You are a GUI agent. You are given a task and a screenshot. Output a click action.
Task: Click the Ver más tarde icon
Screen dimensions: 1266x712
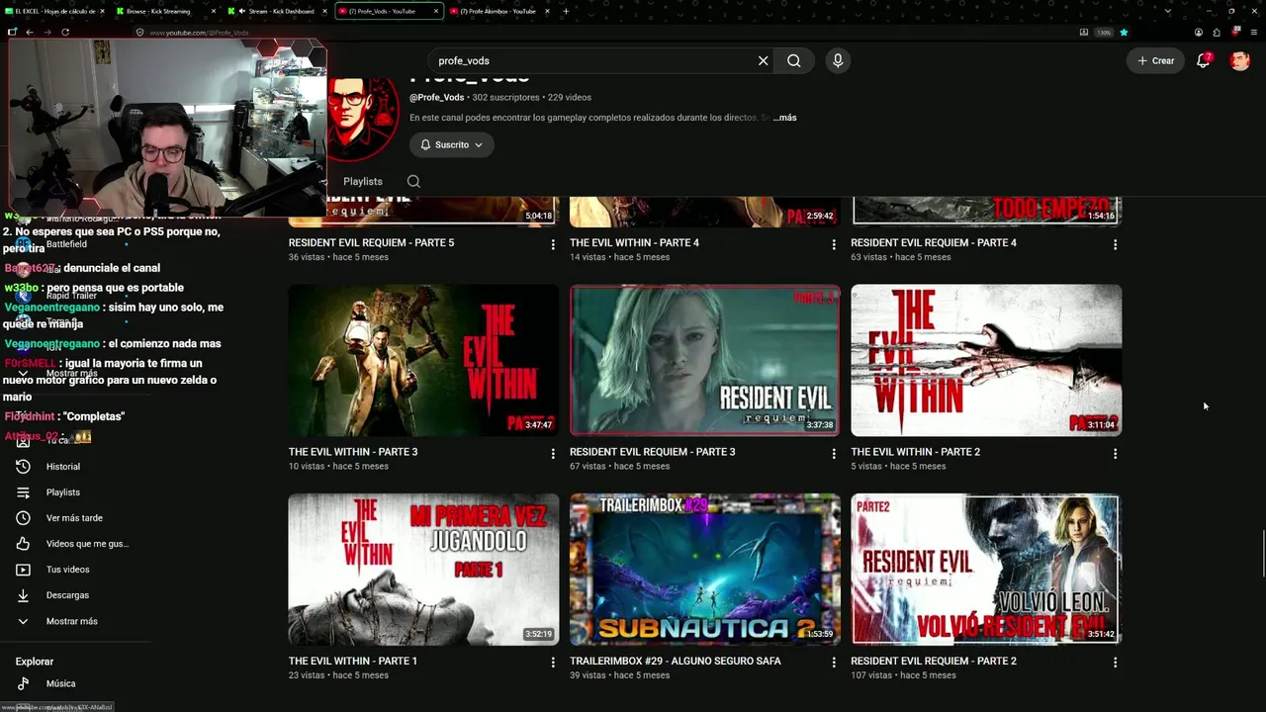click(x=23, y=518)
